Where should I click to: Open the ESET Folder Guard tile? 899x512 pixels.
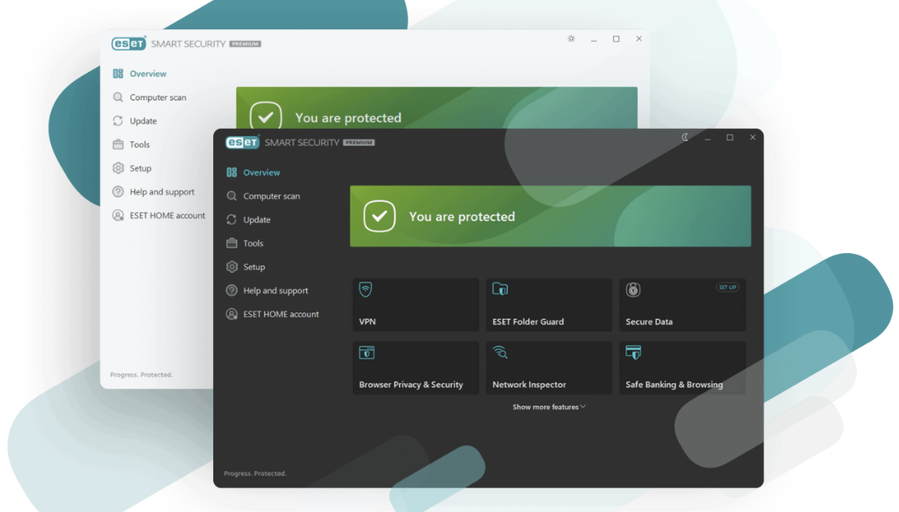(549, 305)
